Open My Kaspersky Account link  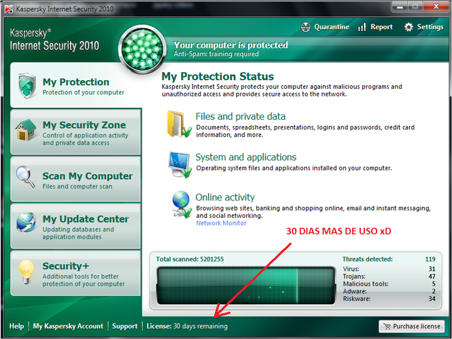(x=68, y=326)
